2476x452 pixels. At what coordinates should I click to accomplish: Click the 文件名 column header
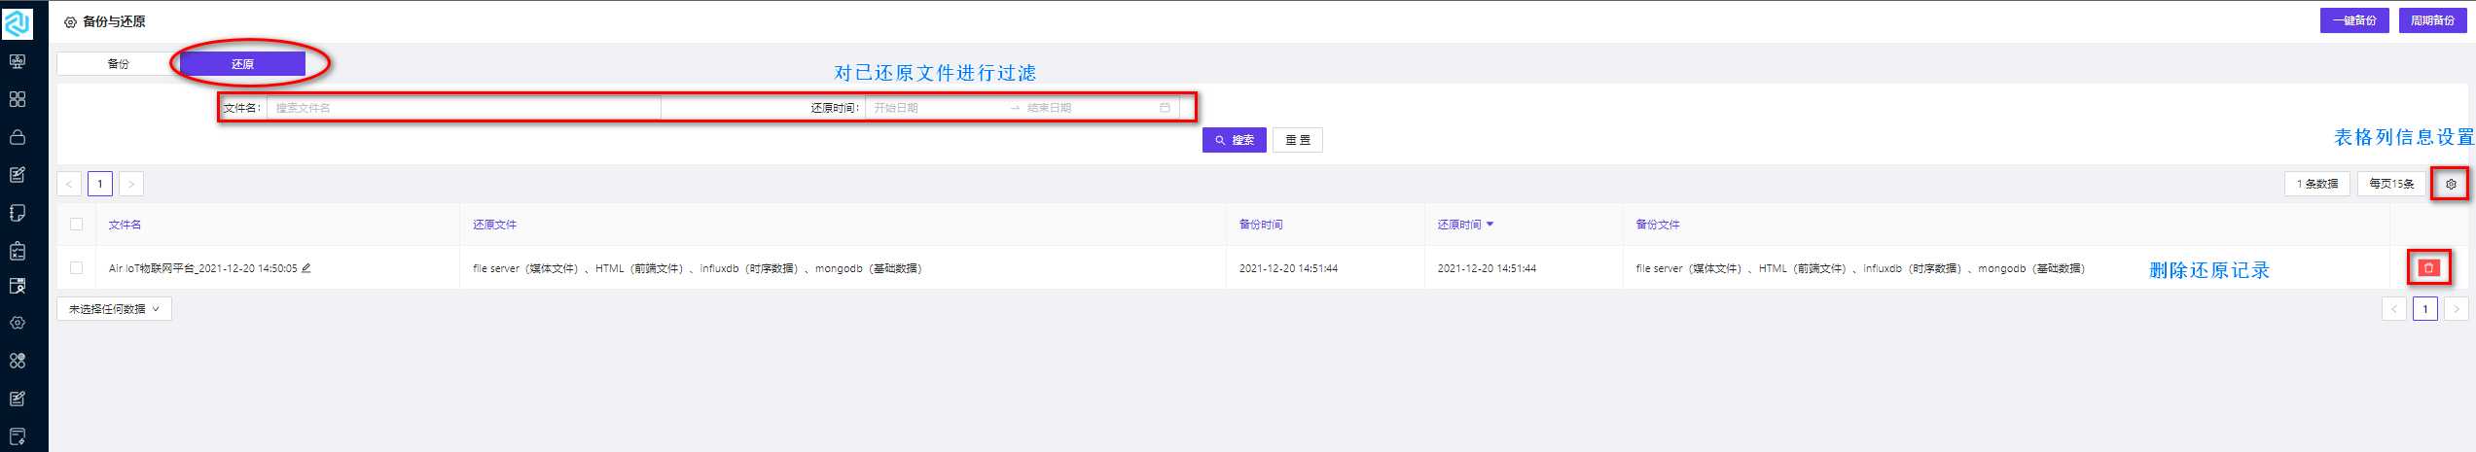[x=125, y=225]
